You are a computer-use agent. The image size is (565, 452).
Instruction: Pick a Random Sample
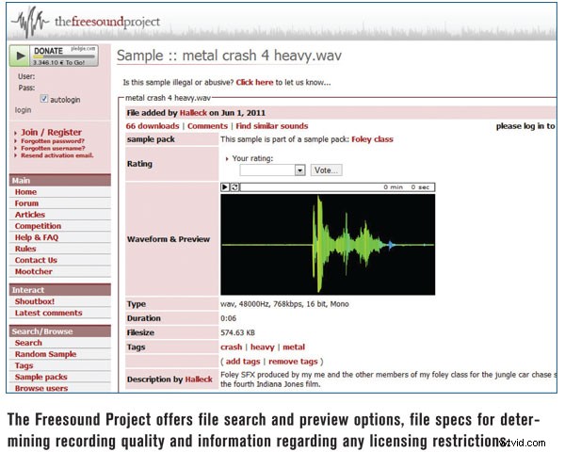click(x=45, y=354)
